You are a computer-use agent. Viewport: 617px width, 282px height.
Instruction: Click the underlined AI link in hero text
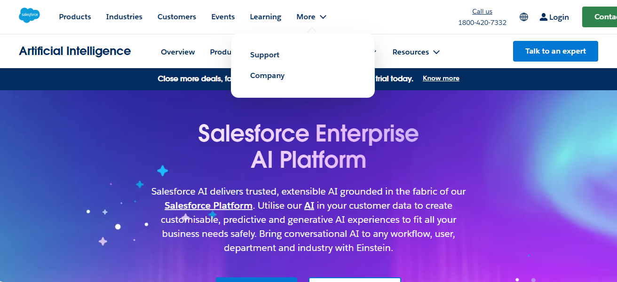pyautogui.click(x=309, y=205)
